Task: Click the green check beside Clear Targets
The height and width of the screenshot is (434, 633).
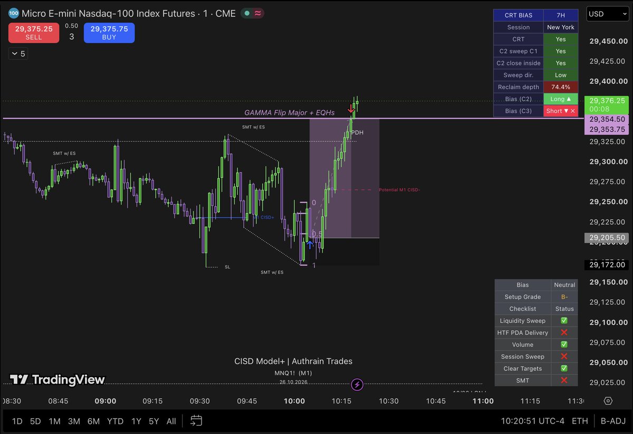Action: tap(564, 369)
